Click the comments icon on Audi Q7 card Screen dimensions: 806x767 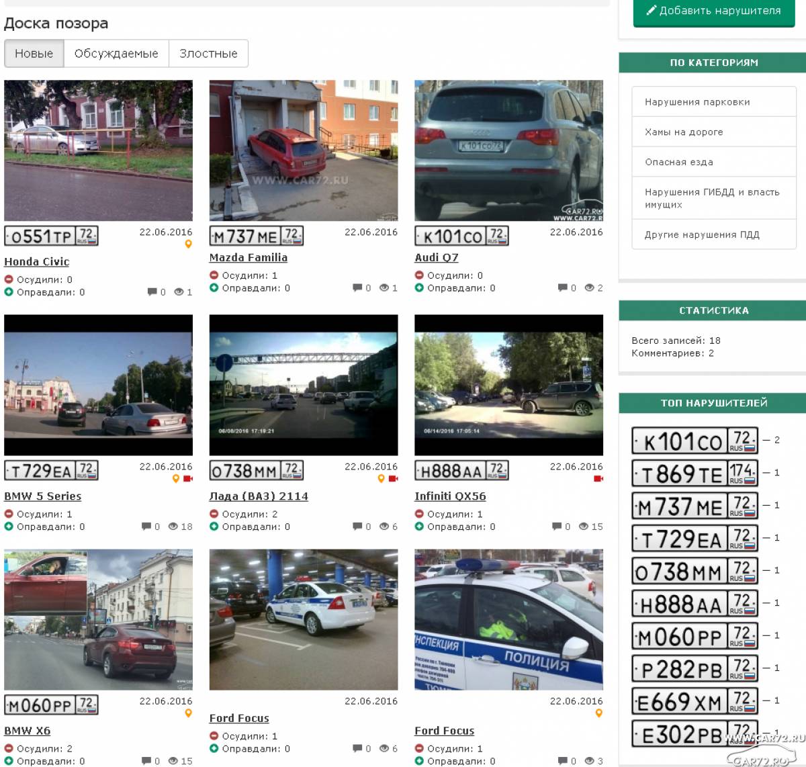point(563,288)
